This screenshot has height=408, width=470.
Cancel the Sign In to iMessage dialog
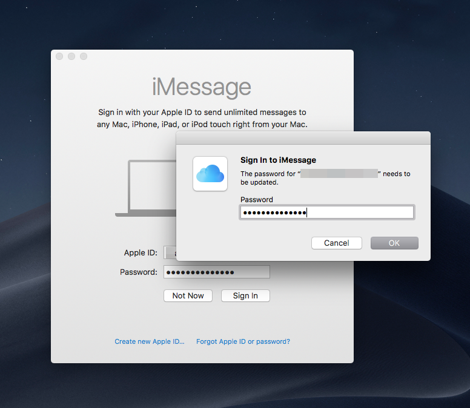click(x=336, y=243)
